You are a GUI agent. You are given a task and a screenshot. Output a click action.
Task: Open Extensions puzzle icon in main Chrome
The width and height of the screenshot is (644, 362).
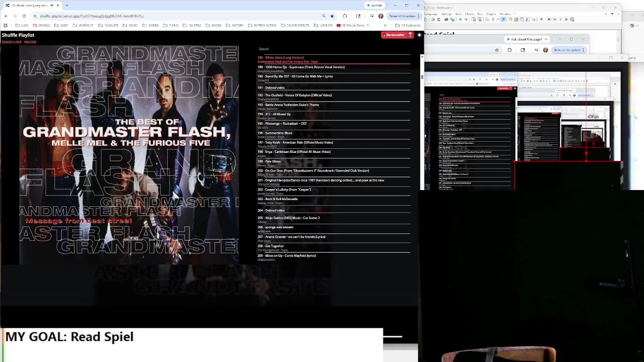[x=345, y=16]
